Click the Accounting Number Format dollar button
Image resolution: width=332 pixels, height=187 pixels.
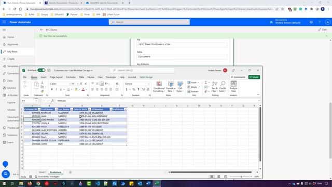127,89
